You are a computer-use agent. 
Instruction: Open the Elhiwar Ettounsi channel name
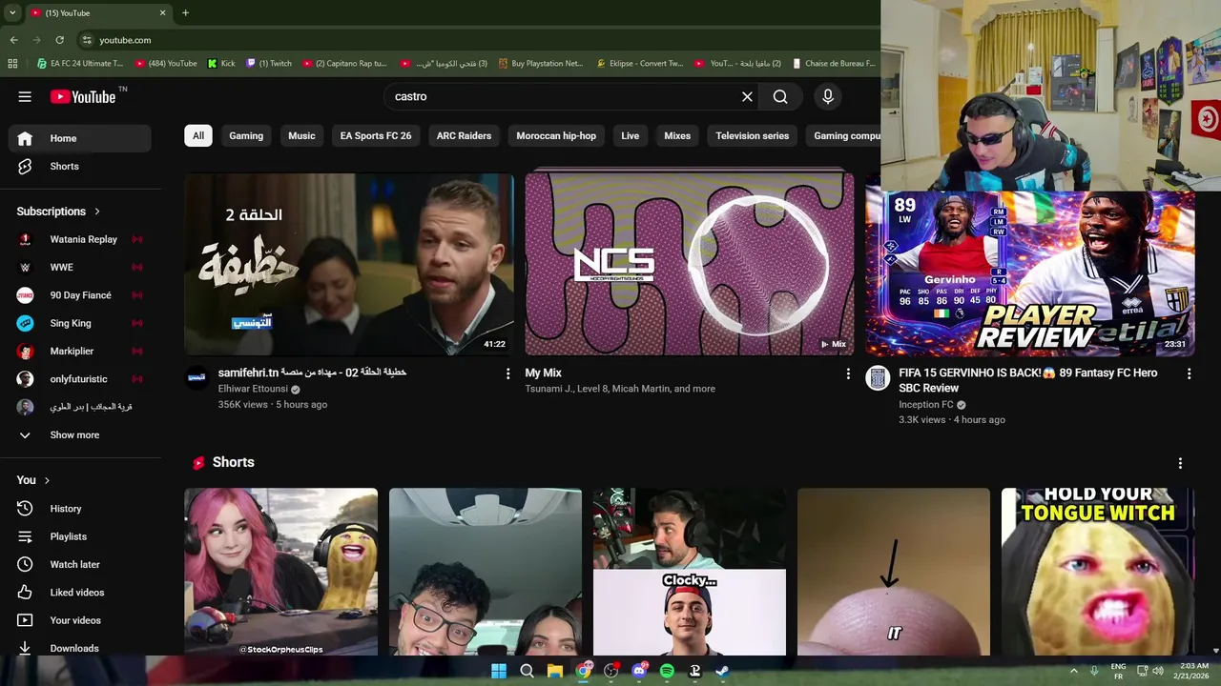click(253, 389)
